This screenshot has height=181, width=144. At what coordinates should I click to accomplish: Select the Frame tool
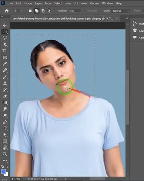[5, 57]
